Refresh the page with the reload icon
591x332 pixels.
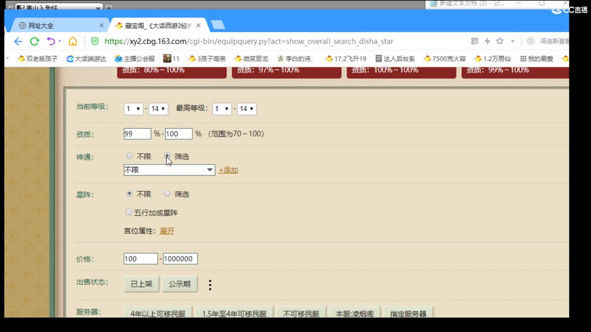pyautogui.click(x=34, y=41)
